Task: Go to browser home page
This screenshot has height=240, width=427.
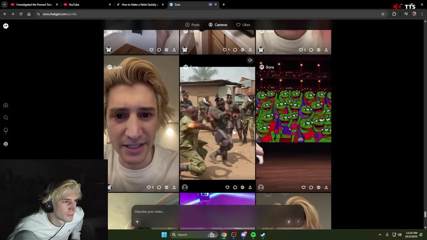Action: 29,14
